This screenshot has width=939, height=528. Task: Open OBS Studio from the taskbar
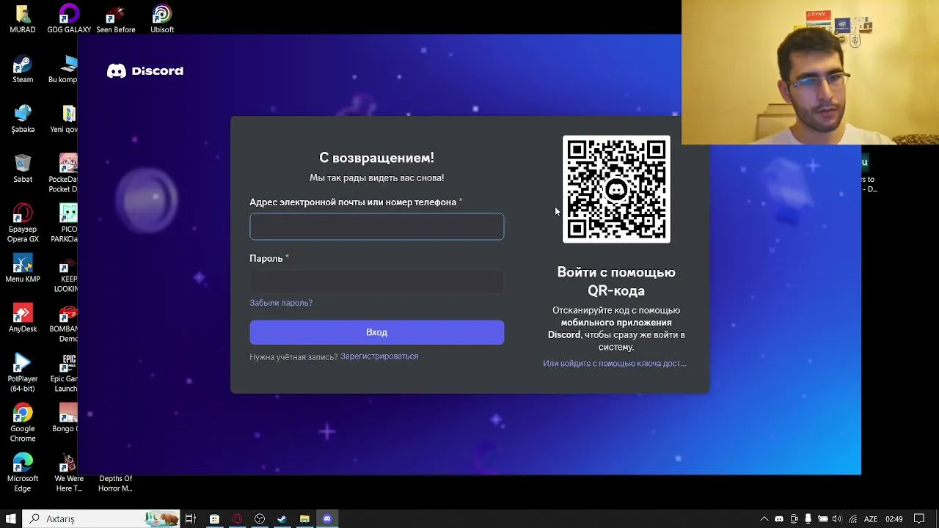(x=260, y=519)
